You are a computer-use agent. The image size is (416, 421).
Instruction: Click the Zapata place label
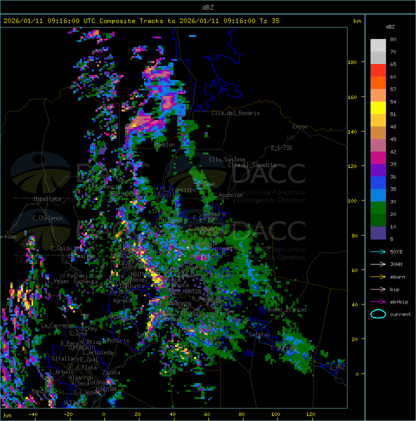point(111,372)
